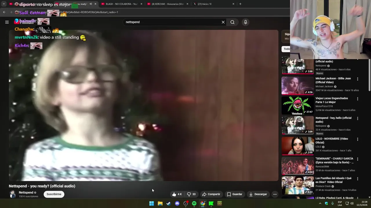Go back with browser back arrow
The width and height of the screenshot is (371, 208).
(x=4, y=12)
